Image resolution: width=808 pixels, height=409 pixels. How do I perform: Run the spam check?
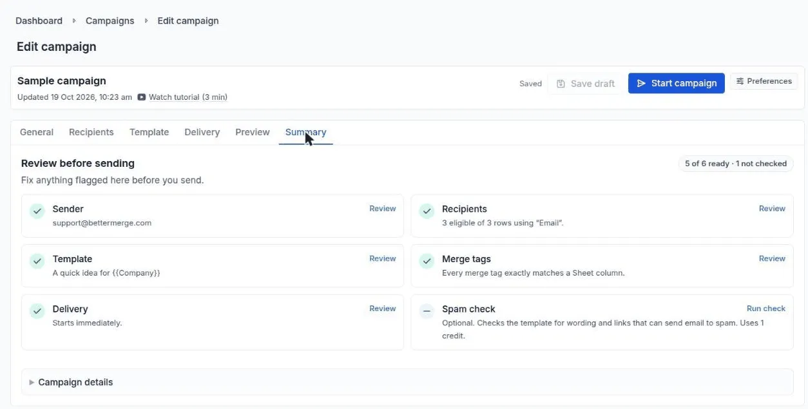[766, 309]
